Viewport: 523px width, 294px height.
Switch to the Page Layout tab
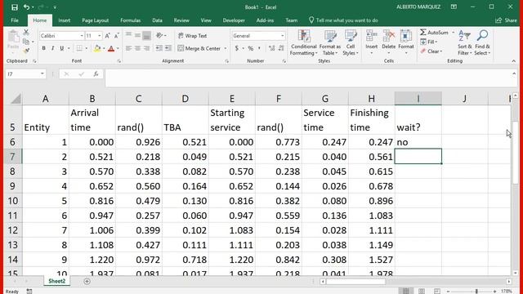pos(95,20)
